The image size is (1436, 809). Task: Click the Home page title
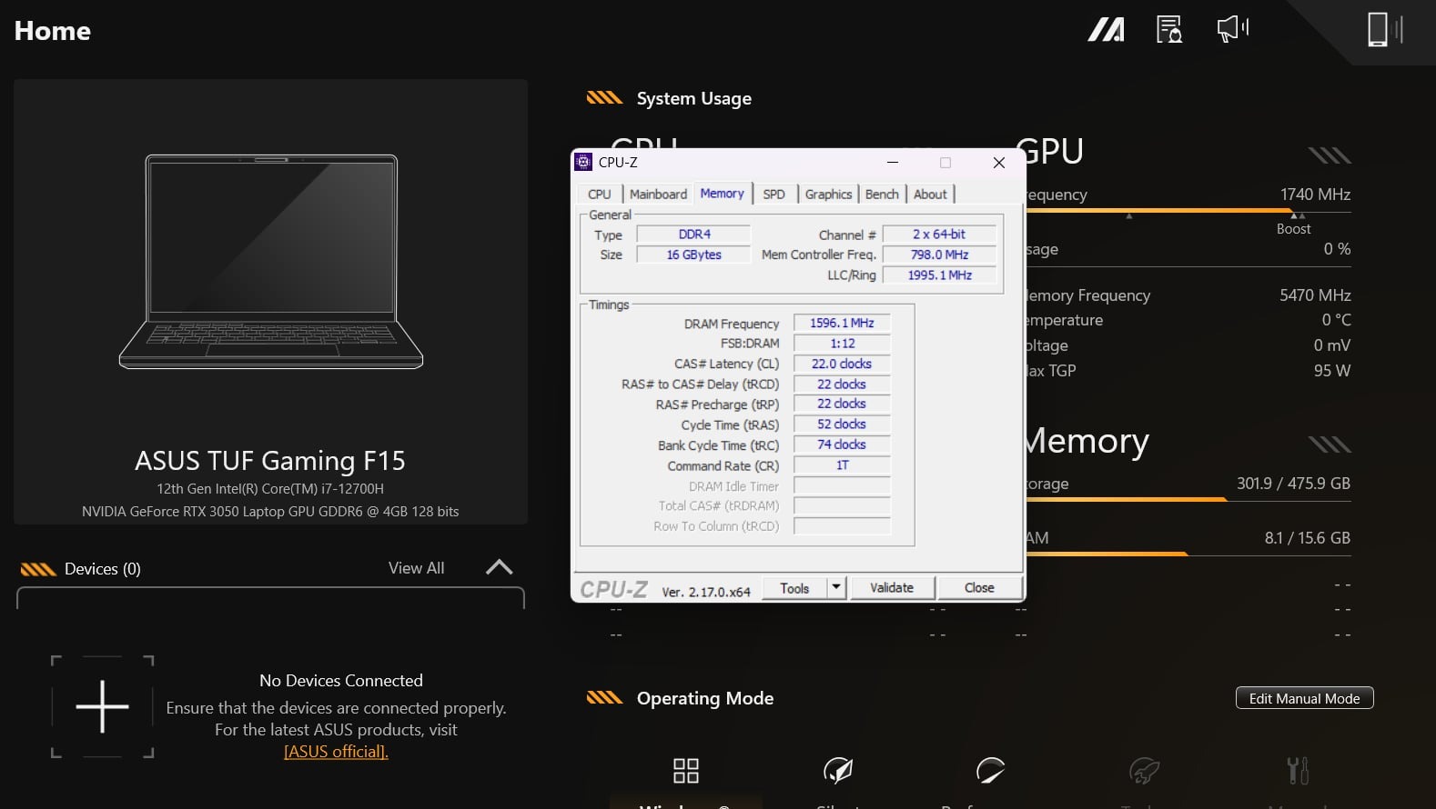point(53,31)
